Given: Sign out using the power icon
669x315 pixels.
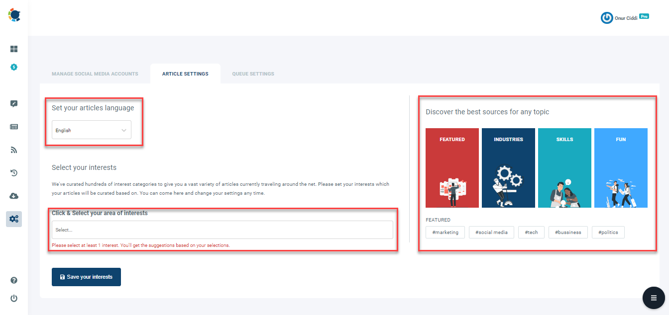Looking at the screenshot, I should point(13,298).
